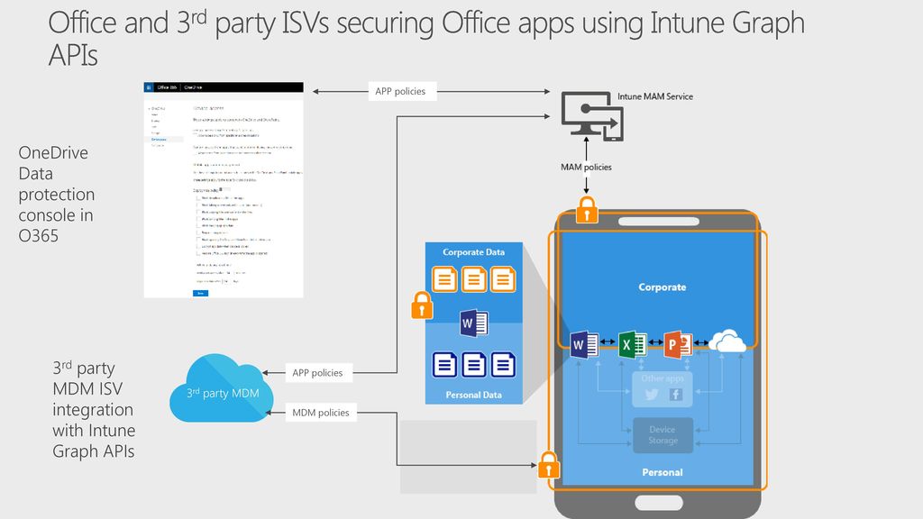Select the highlighted sidebar item in console
The width and height of the screenshot is (923, 519).
pos(164,140)
